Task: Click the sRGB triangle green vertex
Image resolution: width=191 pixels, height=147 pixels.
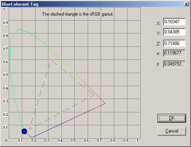Action: coord(51,60)
